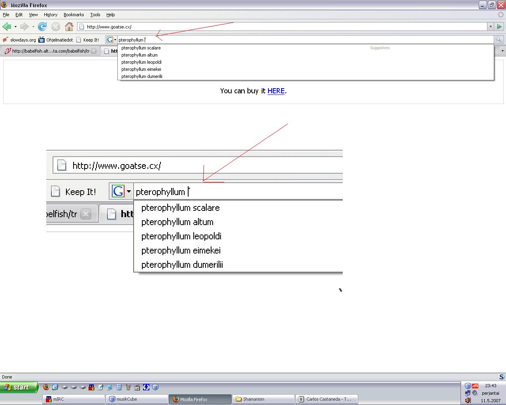
Task: Click the Google search engine icon
Action: (x=110, y=40)
